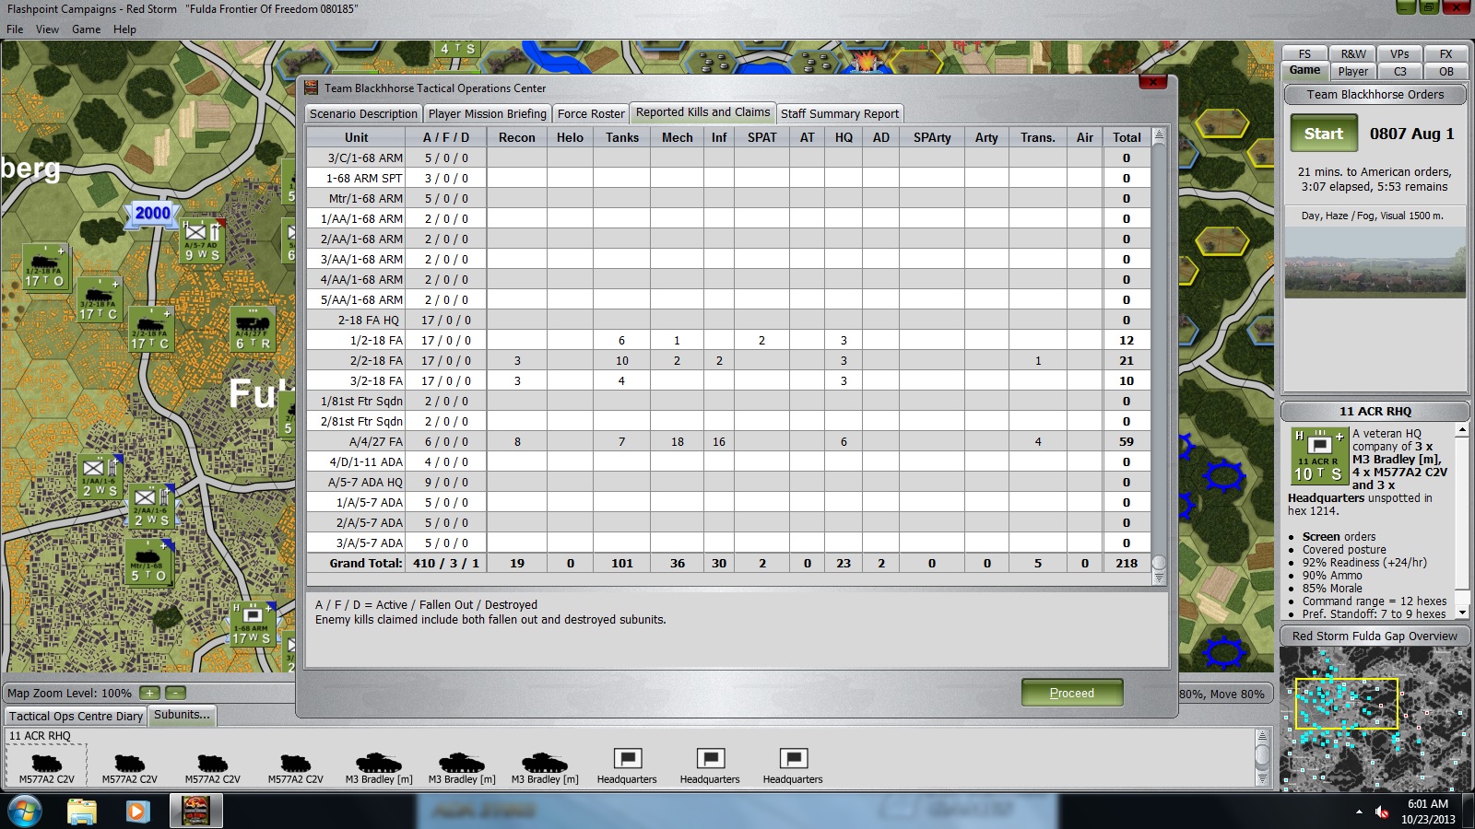
Task: Select the A/4/27 F rocket unit counter
Action: [x=254, y=330]
